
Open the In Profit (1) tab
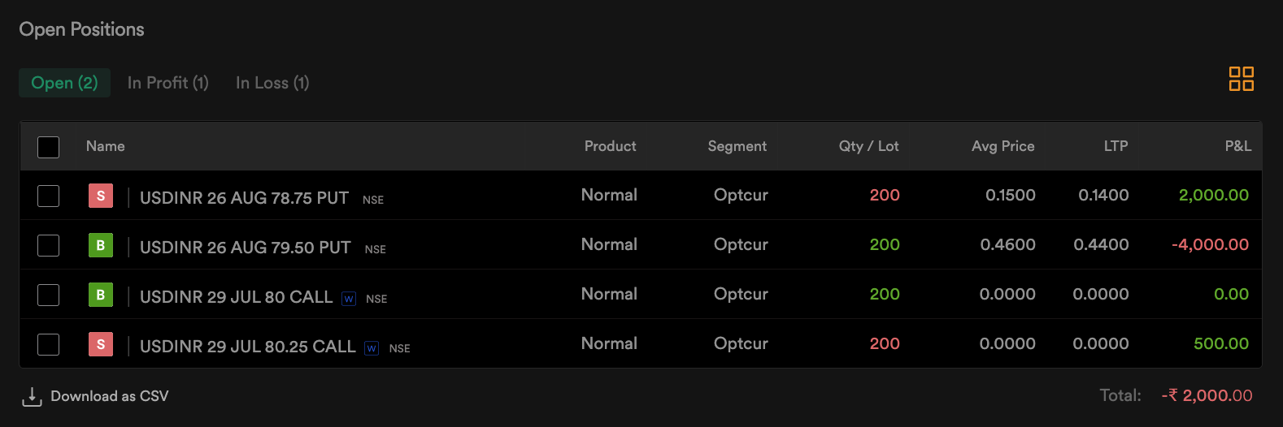(167, 83)
